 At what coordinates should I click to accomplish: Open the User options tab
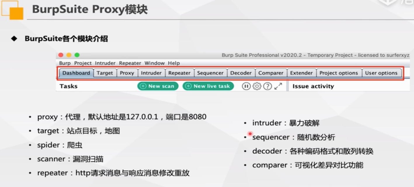coord(381,73)
